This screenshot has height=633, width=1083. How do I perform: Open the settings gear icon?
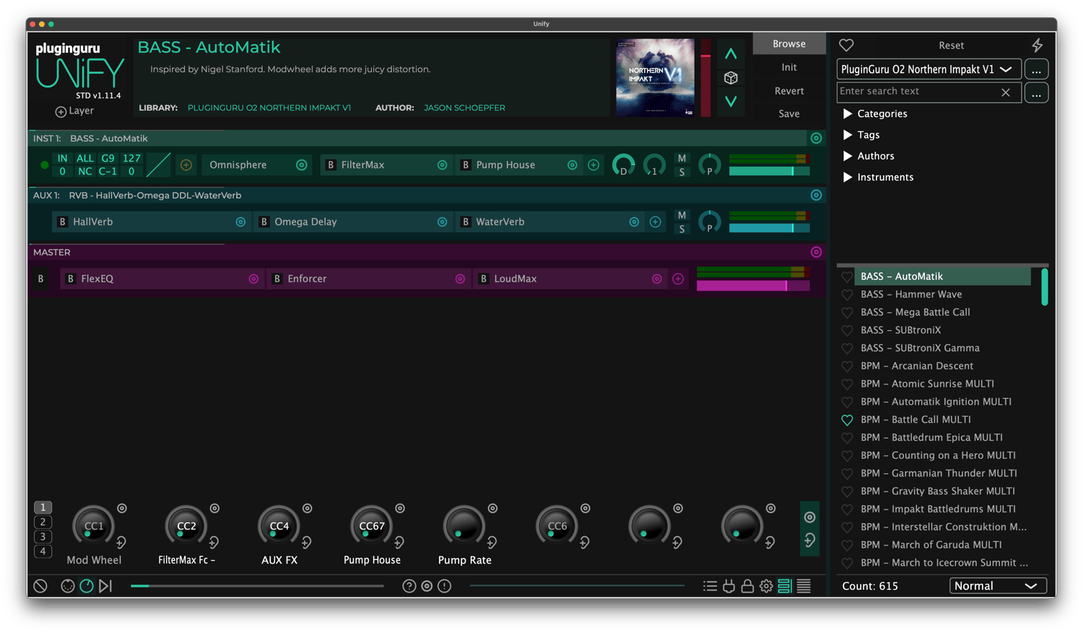[x=766, y=586]
